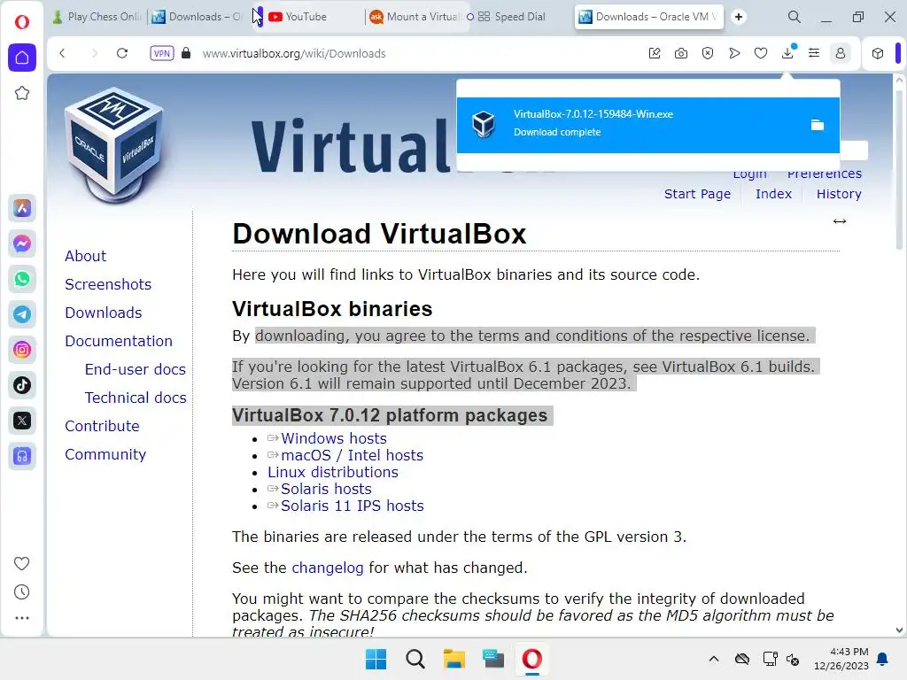
Task: Download Solaris hosts package
Action: click(326, 489)
